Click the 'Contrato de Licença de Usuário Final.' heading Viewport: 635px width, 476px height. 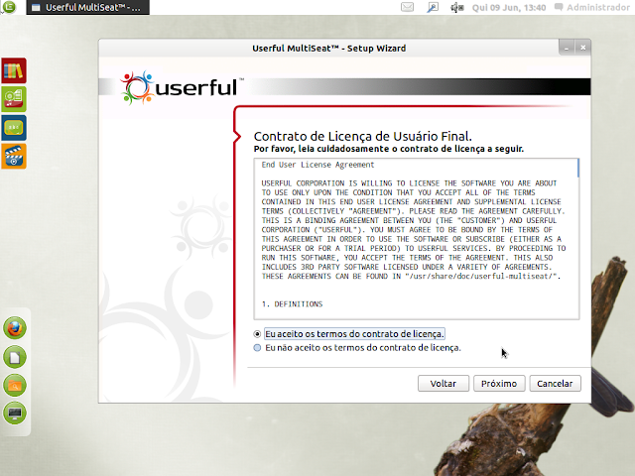[x=362, y=136]
